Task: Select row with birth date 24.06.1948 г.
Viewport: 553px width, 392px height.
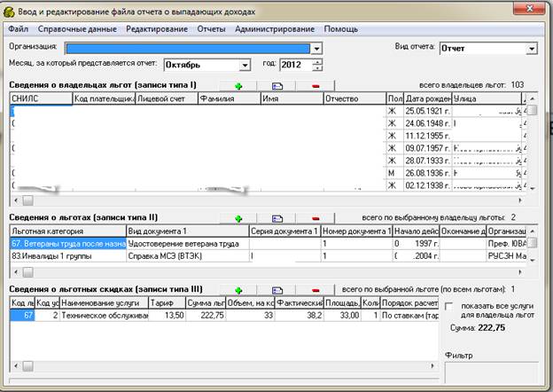Action: pyautogui.click(x=269, y=123)
